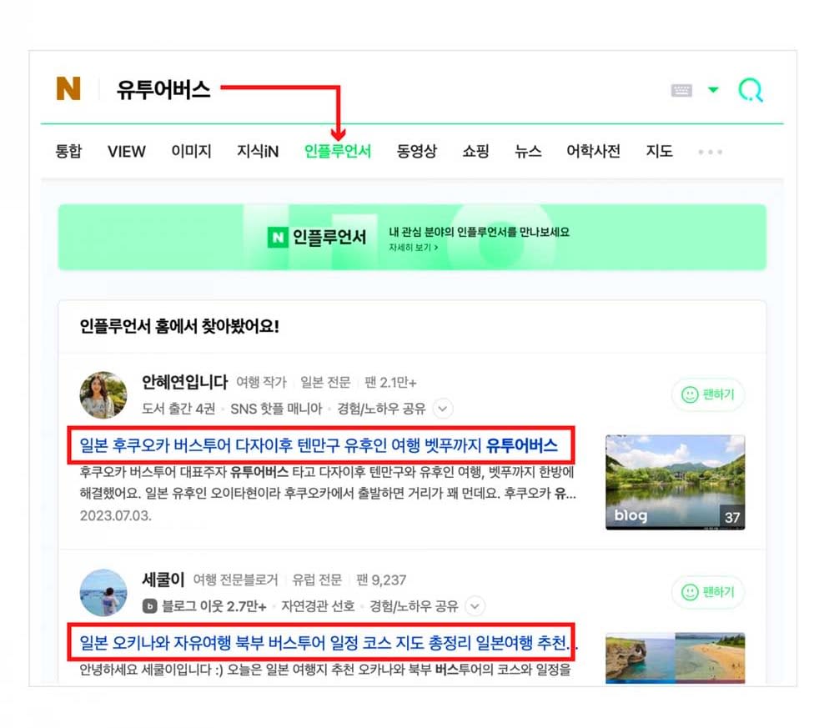Expand 안혜연입니다 keyword chevron
This screenshot has height=728, width=834.
click(x=443, y=409)
